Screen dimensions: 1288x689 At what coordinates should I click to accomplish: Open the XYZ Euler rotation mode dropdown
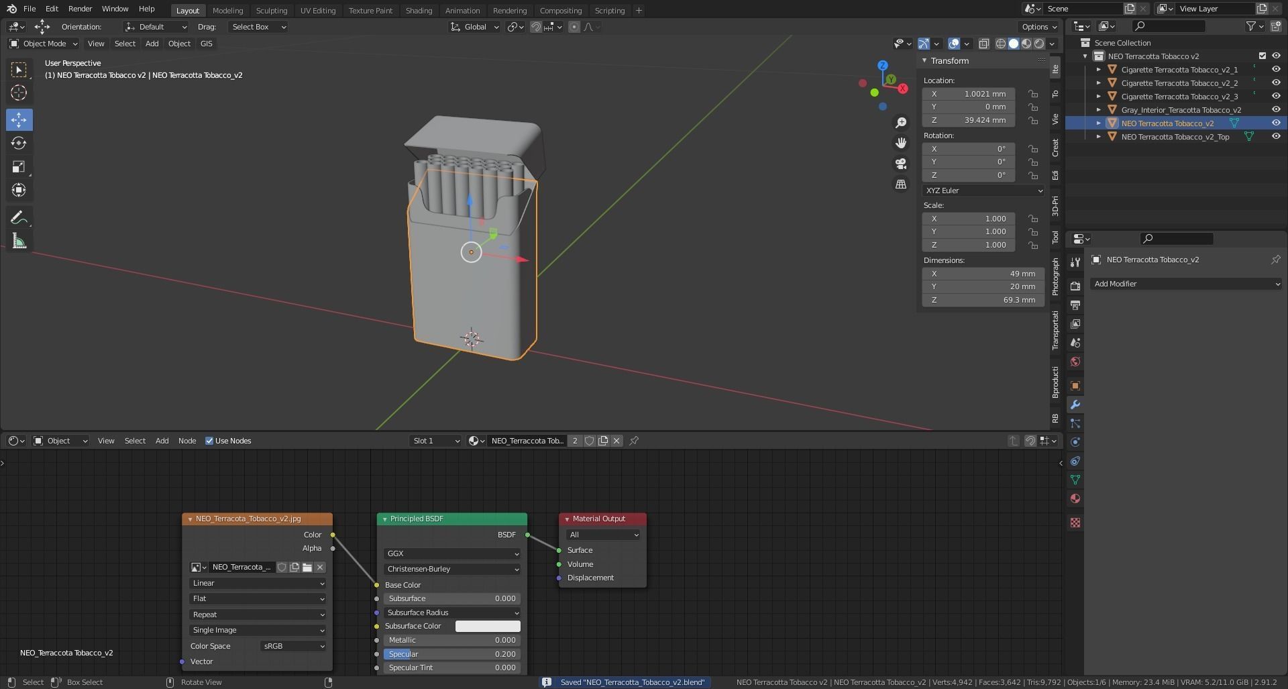point(983,191)
